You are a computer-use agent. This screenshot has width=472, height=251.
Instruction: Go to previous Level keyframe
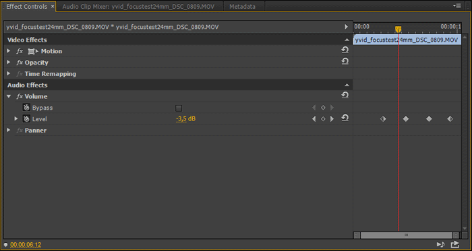pyautogui.click(x=314, y=119)
